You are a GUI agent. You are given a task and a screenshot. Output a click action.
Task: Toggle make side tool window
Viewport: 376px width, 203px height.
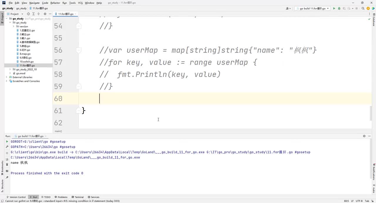click(x=374, y=188)
